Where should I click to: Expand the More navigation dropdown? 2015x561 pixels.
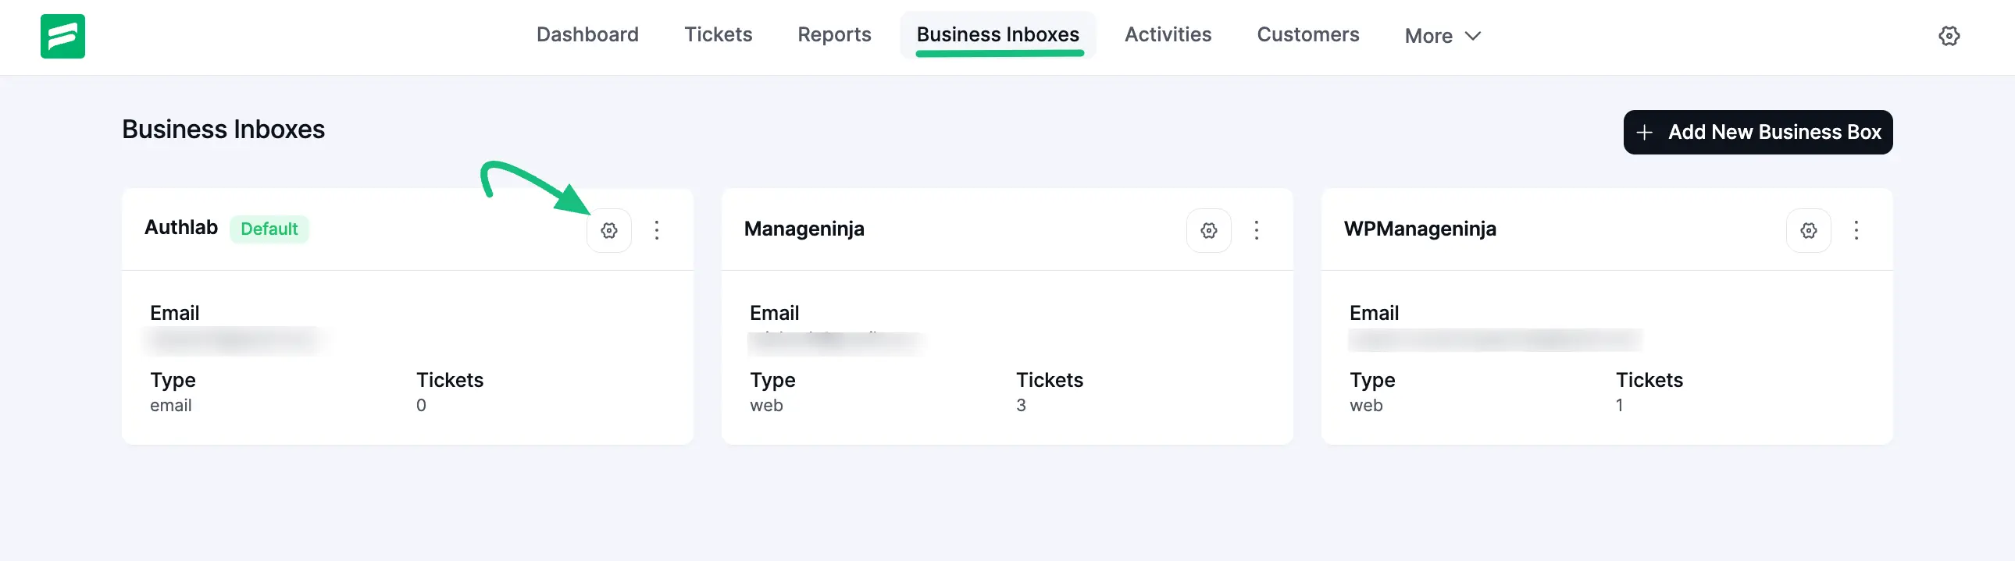pos(1441,35)
